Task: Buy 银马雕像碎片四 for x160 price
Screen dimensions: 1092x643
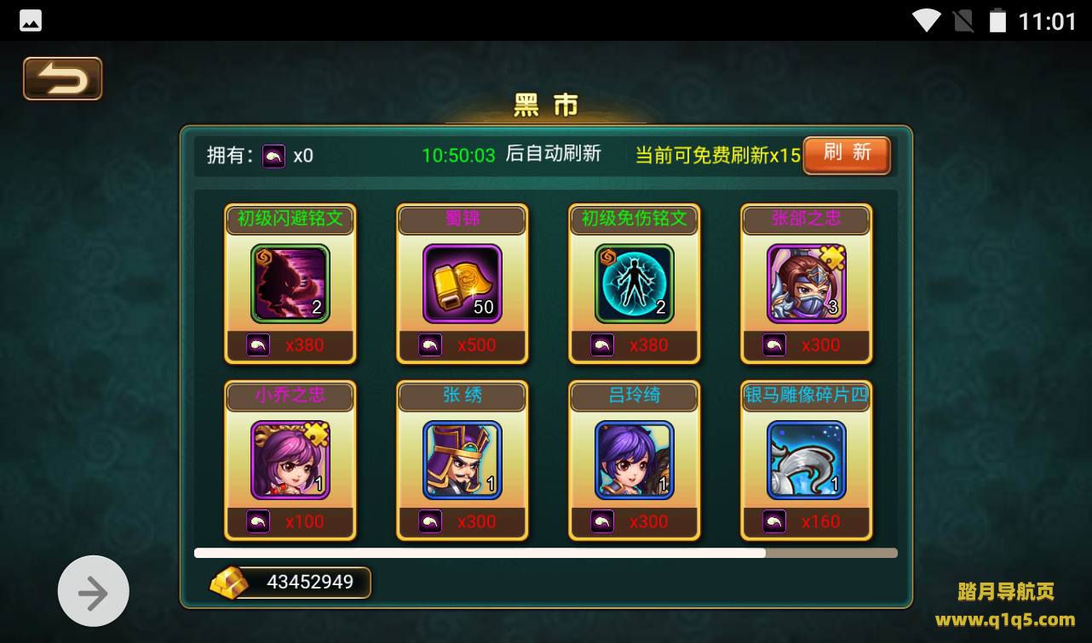Action: pyautogui.click(x=806, y=521)
